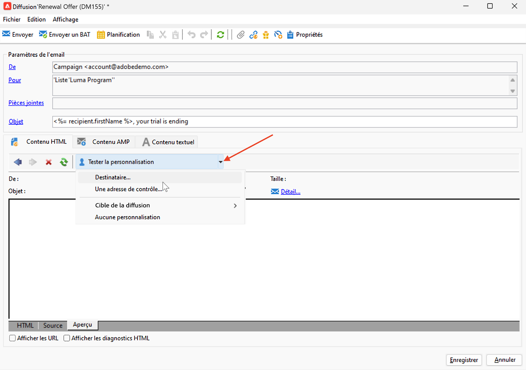
Task: Enable Afficher les URL checkbox
Action: pos(12,338)
